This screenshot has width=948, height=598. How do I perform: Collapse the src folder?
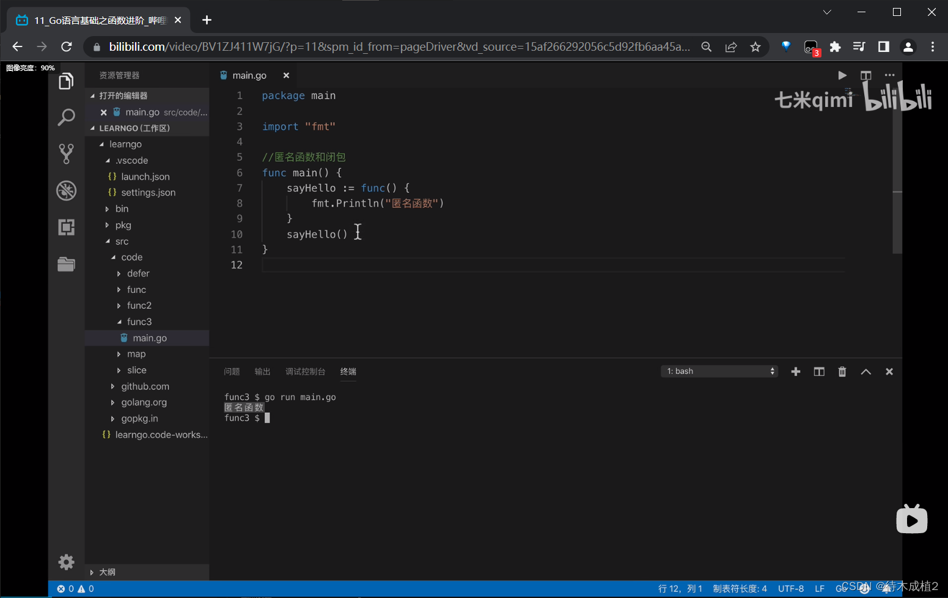click(147, 241)
